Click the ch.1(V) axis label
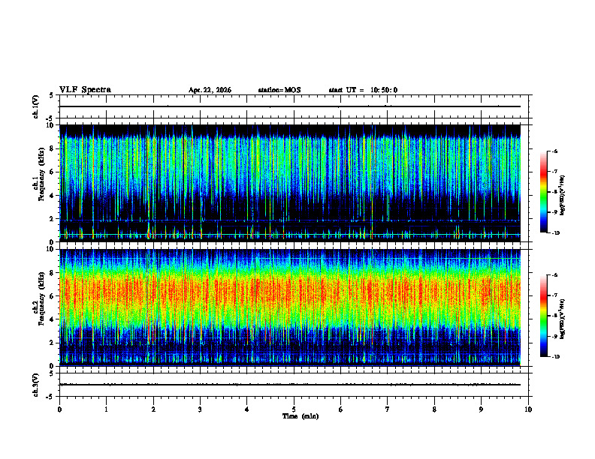The width and height of the screenshot is (595, 459). click(35, 106)
